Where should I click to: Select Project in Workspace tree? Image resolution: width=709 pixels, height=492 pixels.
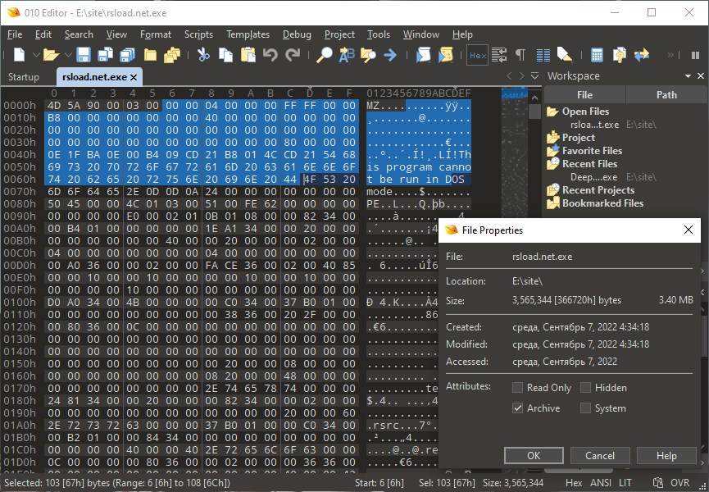click(x=579, y=138)
